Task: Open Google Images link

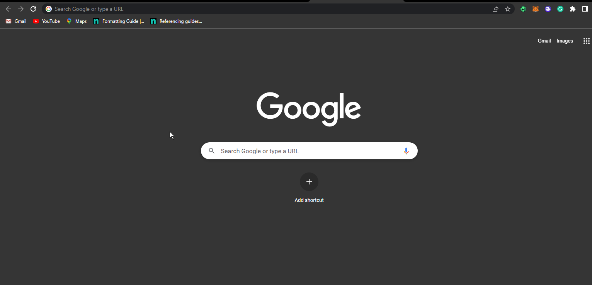Action: tap(565, 41)
